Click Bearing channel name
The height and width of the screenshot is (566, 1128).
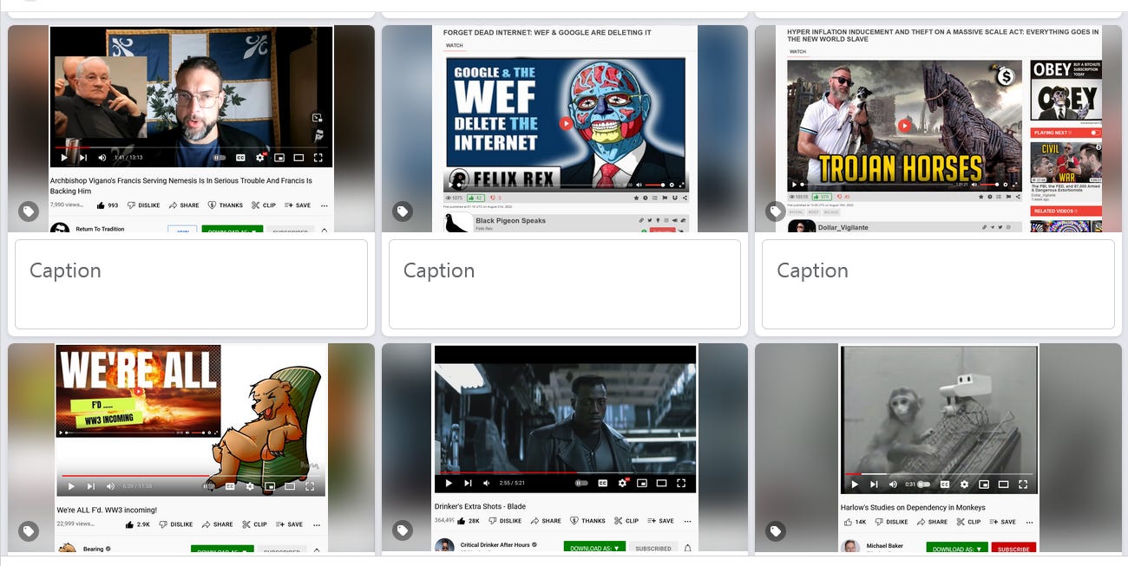(x=94, y=549)
